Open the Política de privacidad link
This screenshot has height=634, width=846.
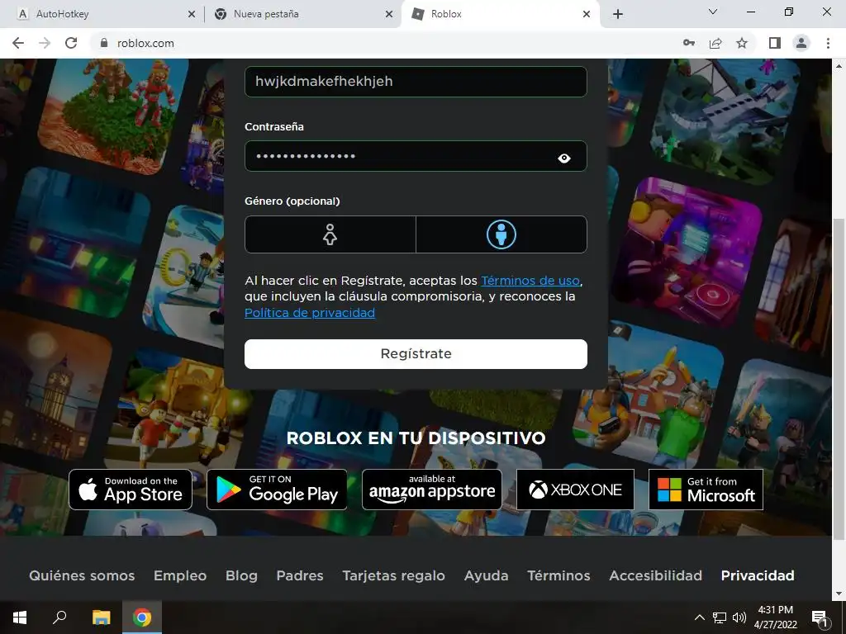point(310,313)
